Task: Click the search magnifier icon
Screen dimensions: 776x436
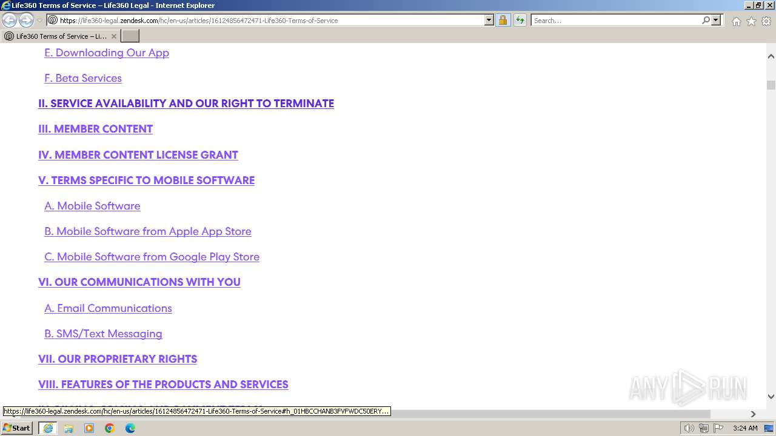Action: tap(706, 20)
